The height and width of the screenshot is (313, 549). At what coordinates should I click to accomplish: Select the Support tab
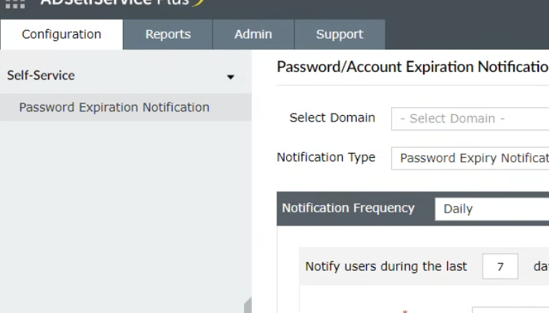(339, 34)
